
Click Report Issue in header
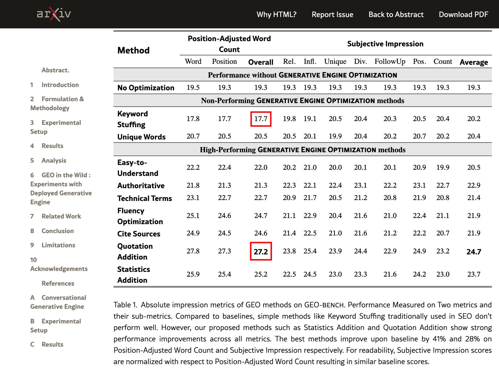(332, 14)
